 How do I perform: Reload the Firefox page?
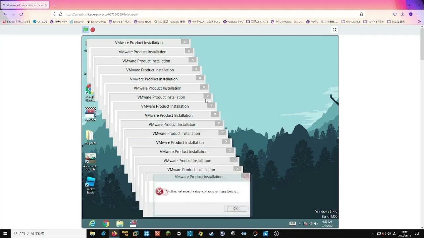pyautogui.click(x=21, y=14)
